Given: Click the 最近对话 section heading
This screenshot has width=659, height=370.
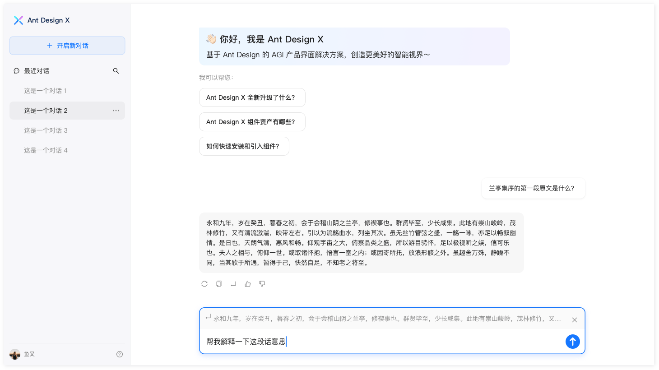Looking at the screenshot, I should coord(37,71).
